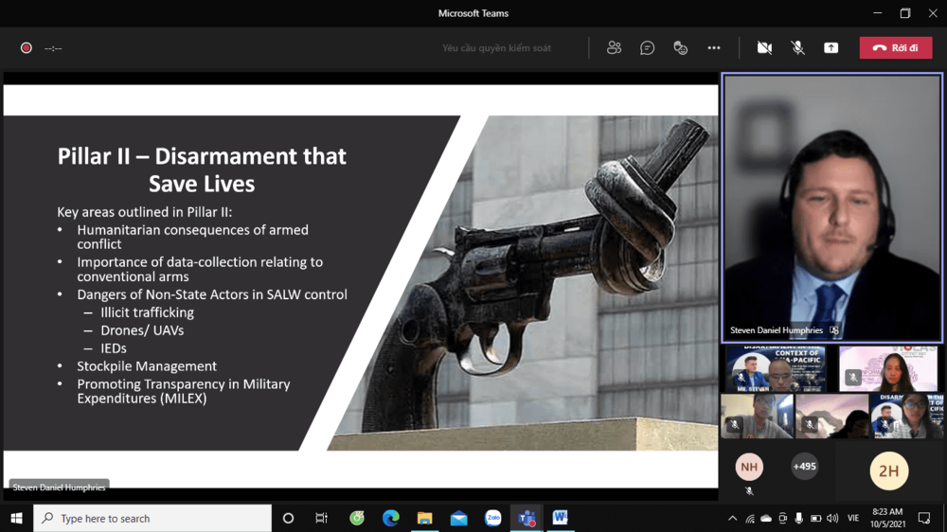Click the muted mic badge on grey shirt tile
This screenshot has width=947, height=532.
pos(735,424)
